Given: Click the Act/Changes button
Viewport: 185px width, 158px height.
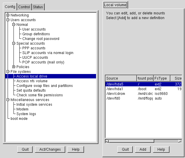Looking at the screenshot, I should 50,149.
